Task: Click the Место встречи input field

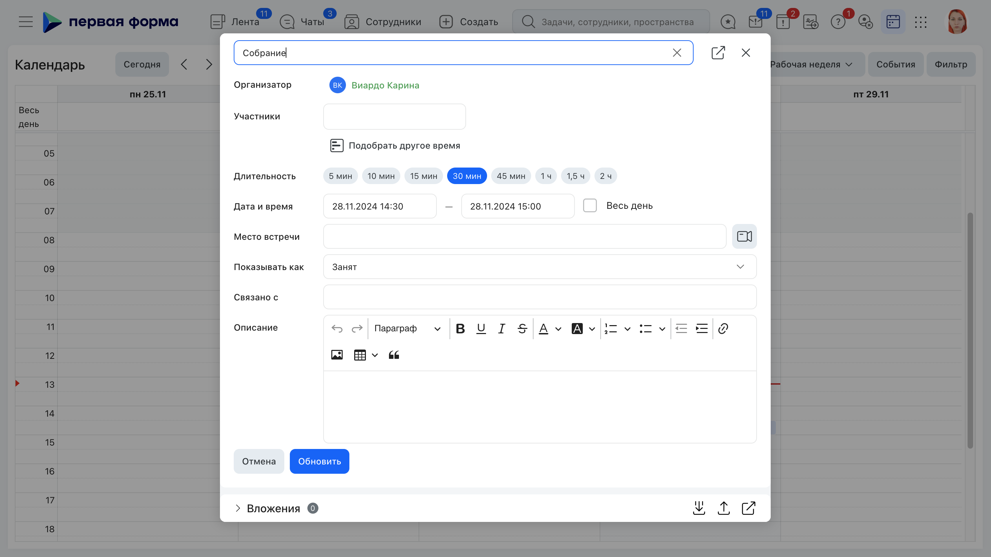Action: 525,236
